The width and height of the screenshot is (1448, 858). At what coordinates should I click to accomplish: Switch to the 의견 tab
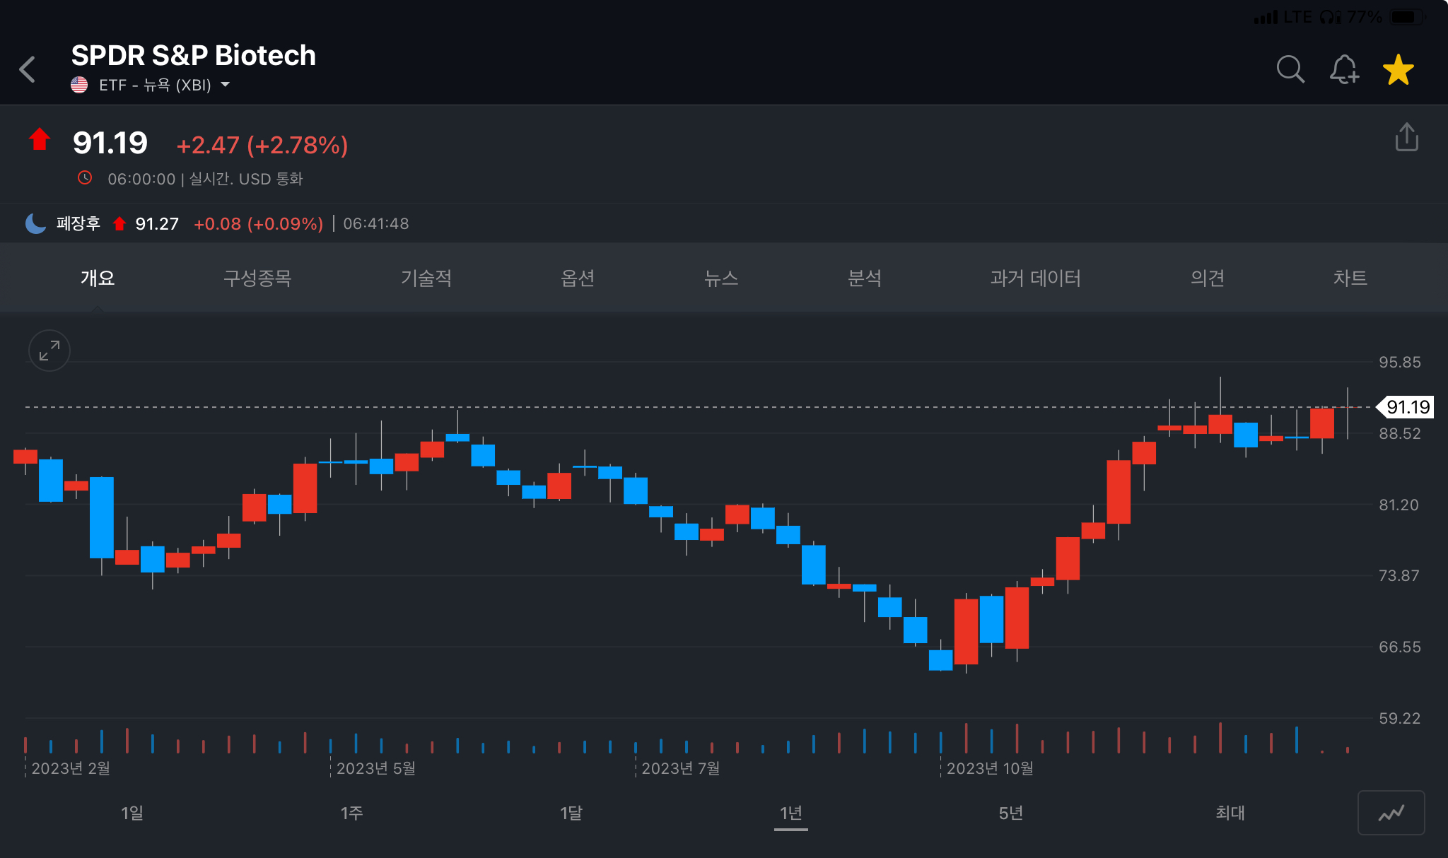(1207, 278)
